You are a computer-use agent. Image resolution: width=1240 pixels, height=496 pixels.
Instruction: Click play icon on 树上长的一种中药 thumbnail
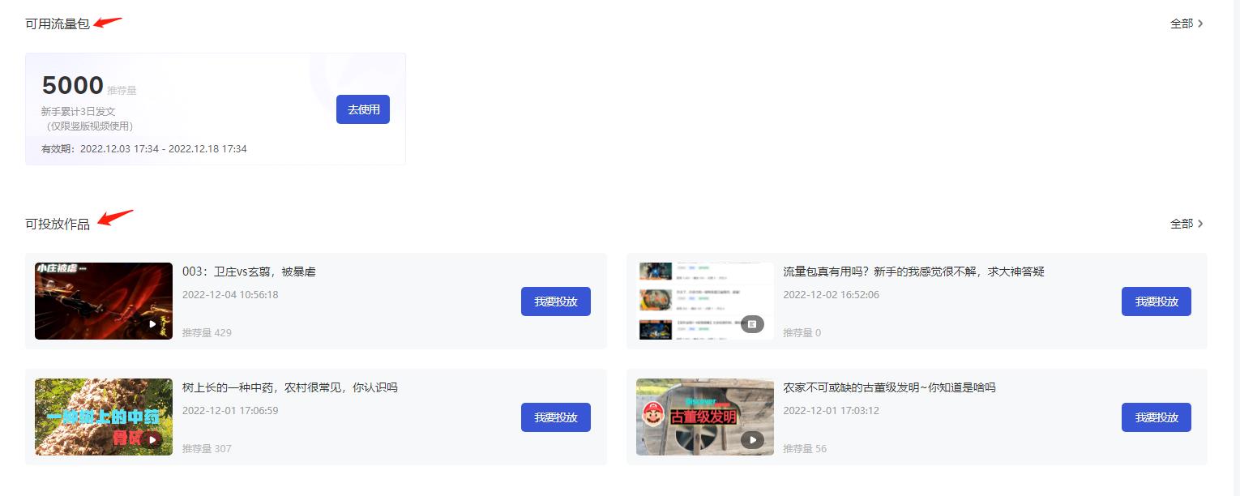tap(151, 440)
